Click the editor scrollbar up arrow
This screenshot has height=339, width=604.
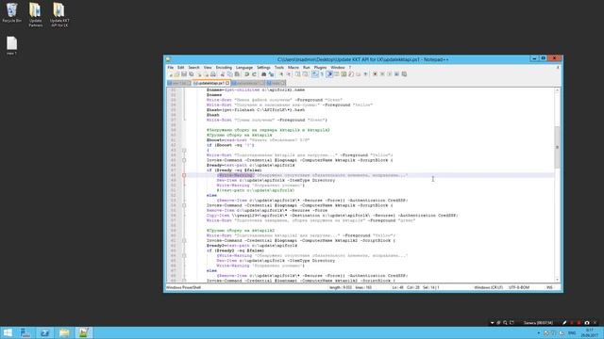point(557,90)
